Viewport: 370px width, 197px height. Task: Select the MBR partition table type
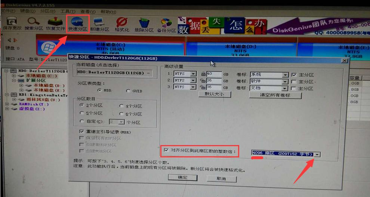pyautogui.click(x=99, y=90)
